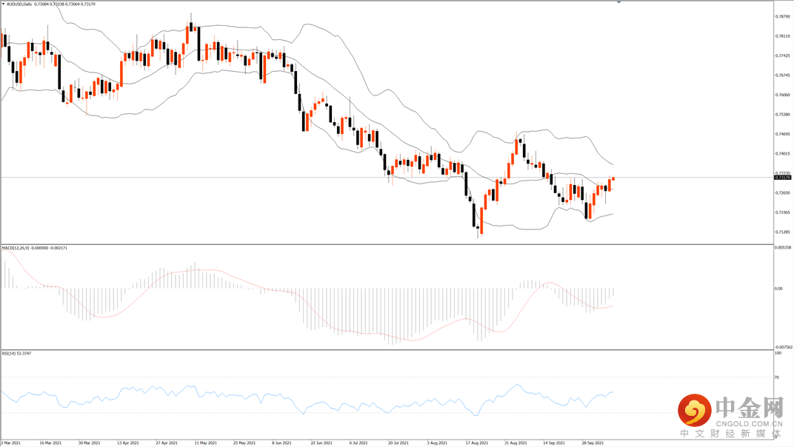Click the 0.74695 price axis label
The image size is (794, 447).
[783, 134]
